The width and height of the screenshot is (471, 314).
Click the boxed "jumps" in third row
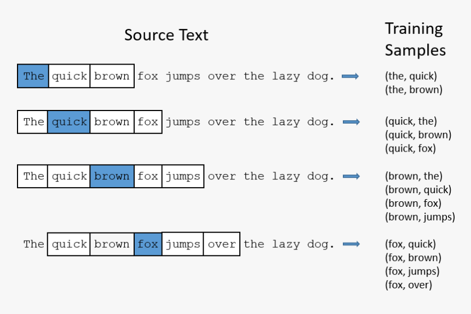(183, 176)
